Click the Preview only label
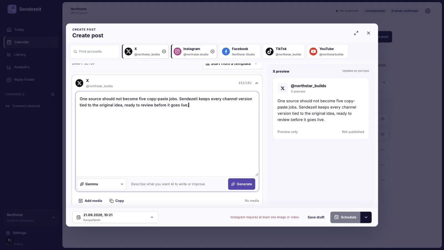This screenshot has height=250, width=444. (287, 132)
